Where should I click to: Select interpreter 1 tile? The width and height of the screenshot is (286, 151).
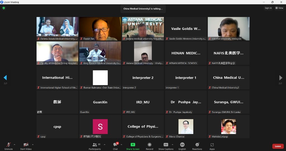[x=186, y=78]
